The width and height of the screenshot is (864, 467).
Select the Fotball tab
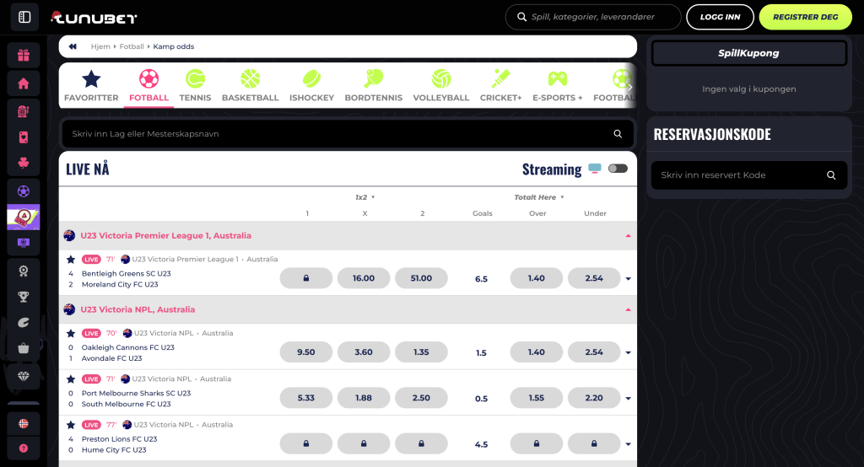click(x=148, y=86)
